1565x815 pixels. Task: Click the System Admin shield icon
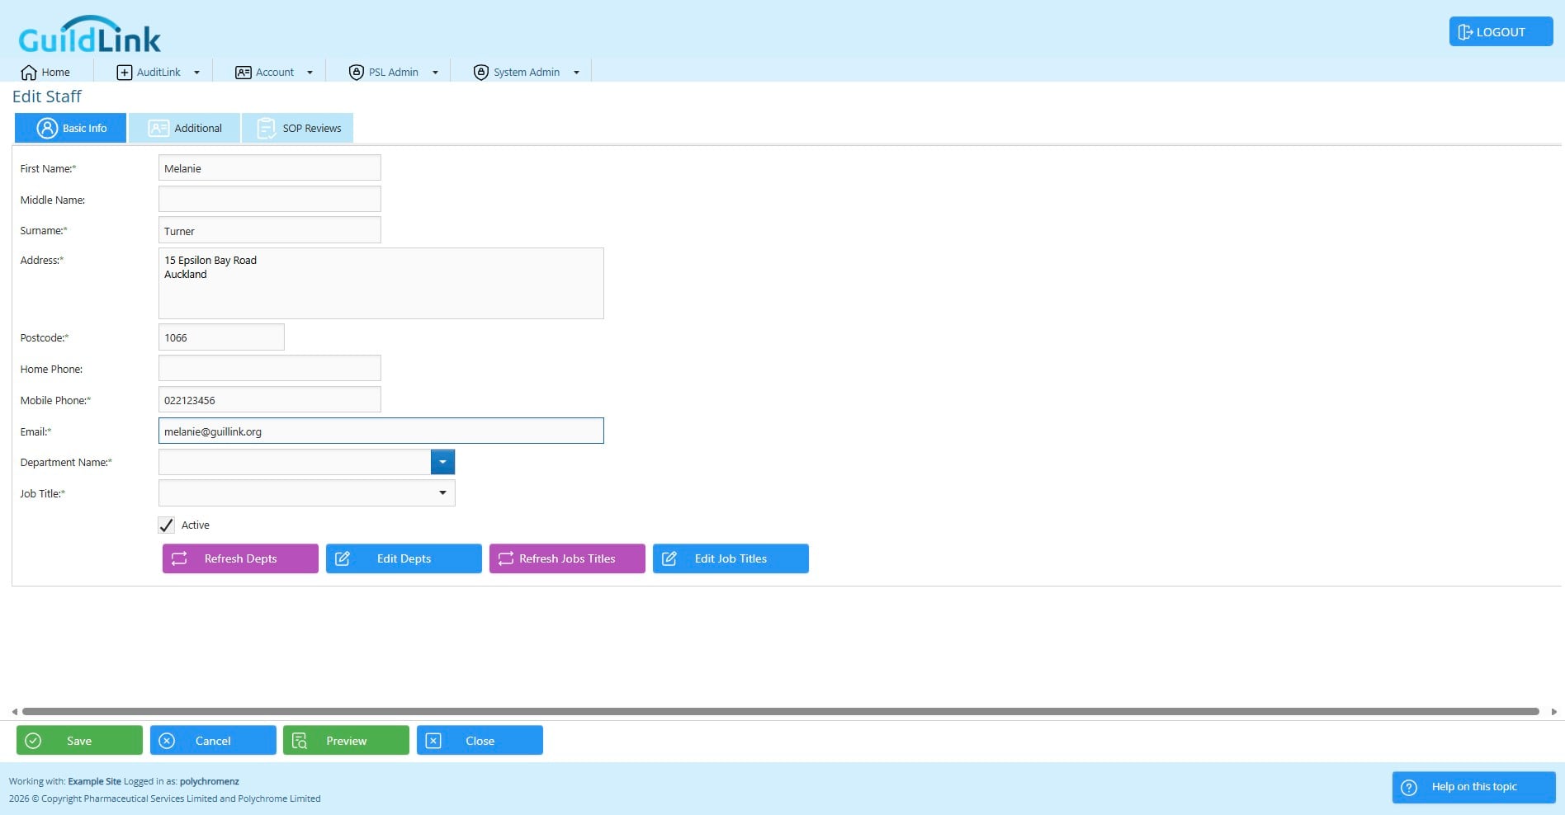click(x=480, y=73)
